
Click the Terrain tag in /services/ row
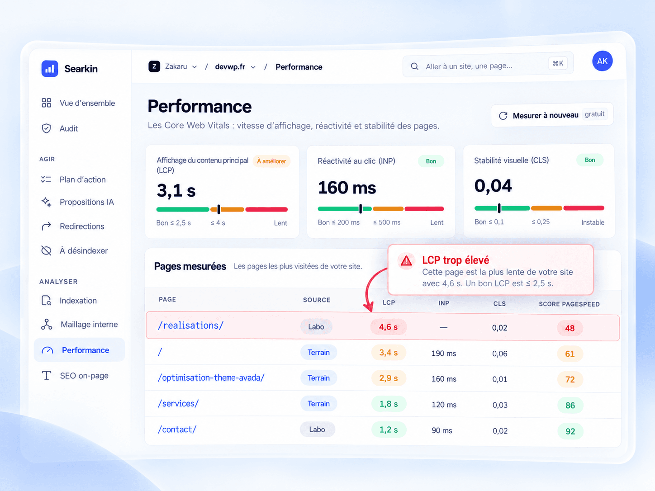pyautogui.click(x=318, y=404)
